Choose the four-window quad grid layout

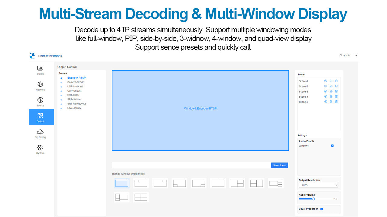[x=141, y=197]
